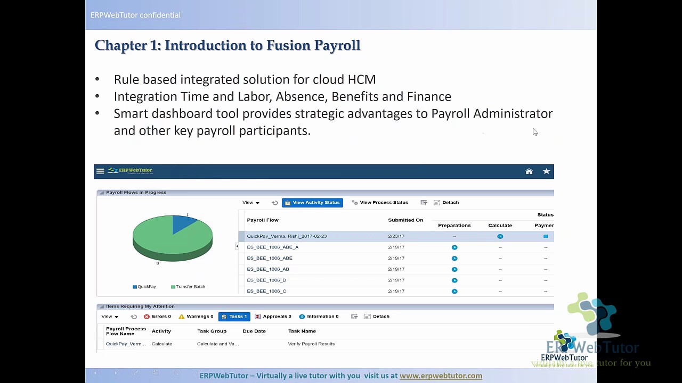This screenshot has height=383, width=682.
Task: Open QuickPay_Verma, Rishi_2017-02-23 flow
Action: coord(287,236)
